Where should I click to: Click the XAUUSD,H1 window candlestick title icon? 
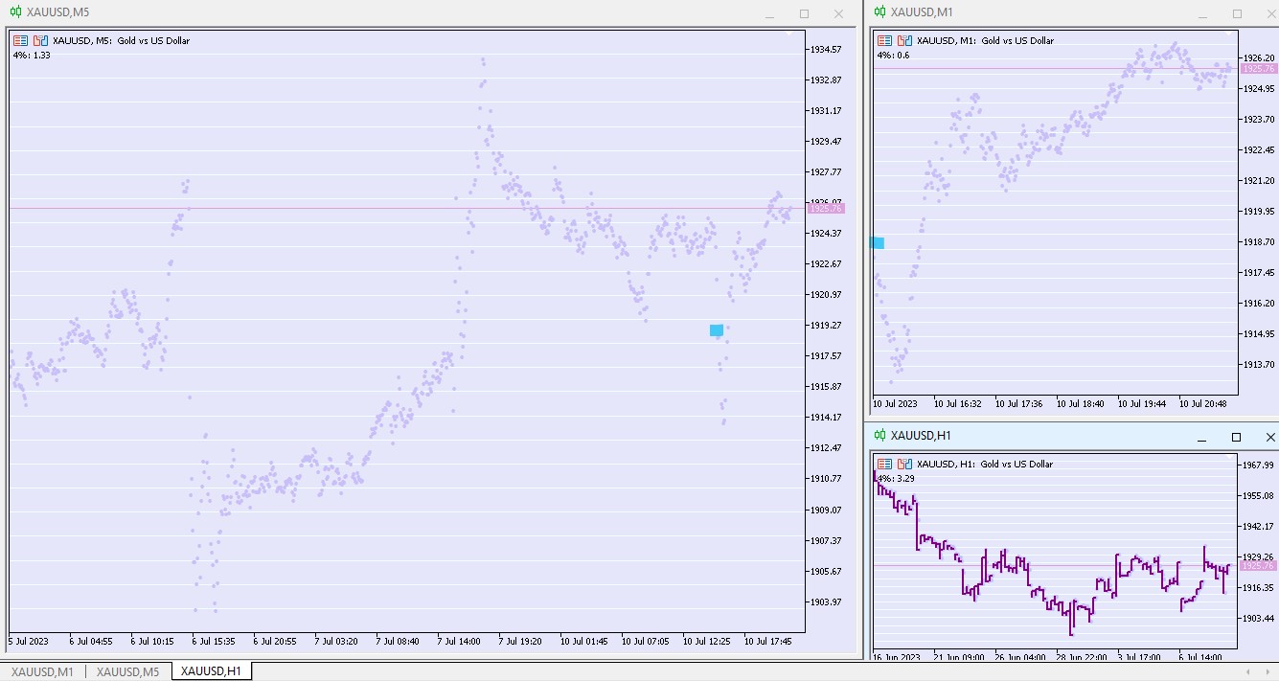coord(879,436)
